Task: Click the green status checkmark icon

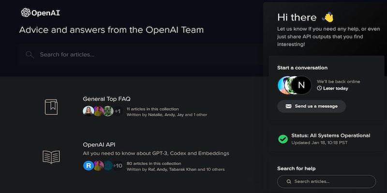Action: pos(283,139)
